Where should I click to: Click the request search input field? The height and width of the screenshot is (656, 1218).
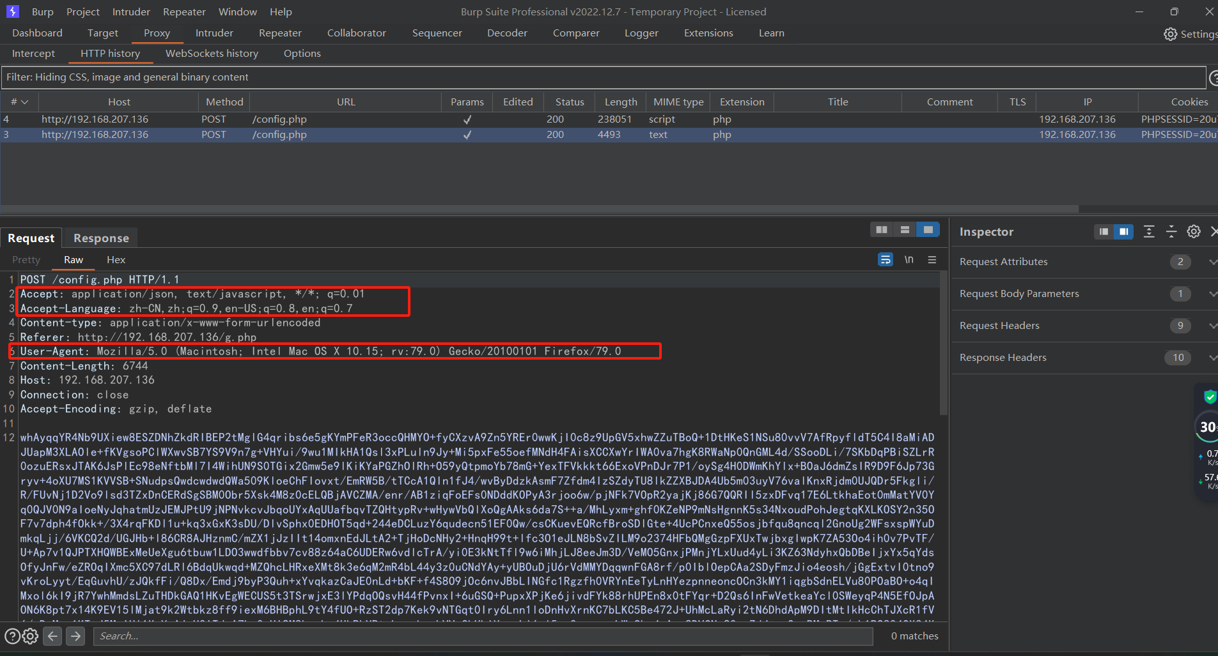coord(483,636)
